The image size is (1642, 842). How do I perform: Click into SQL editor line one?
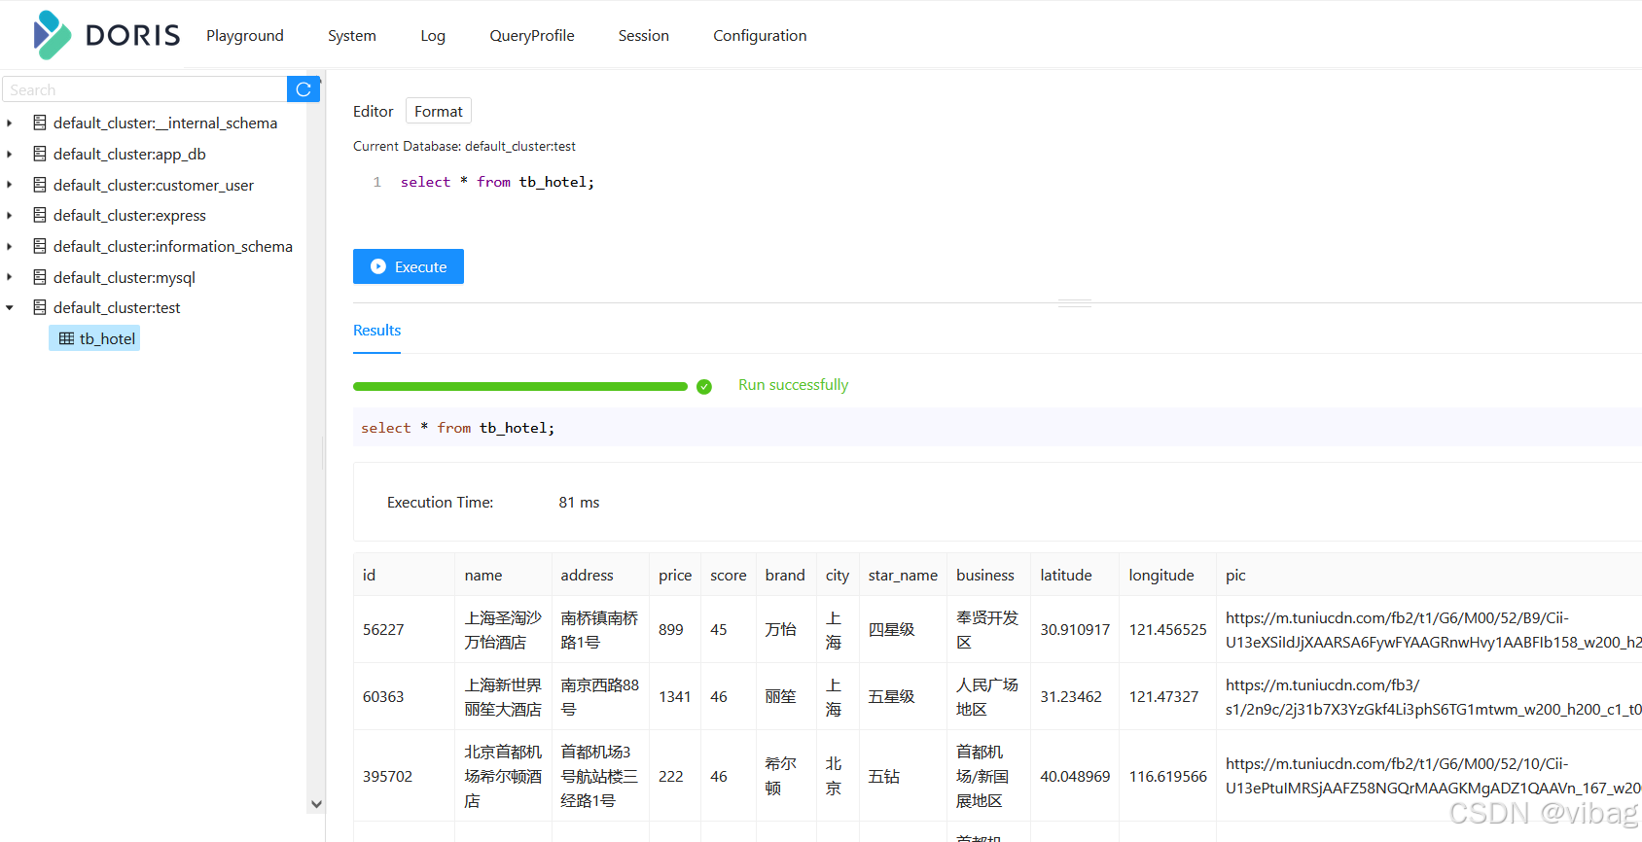pos(497,182)
